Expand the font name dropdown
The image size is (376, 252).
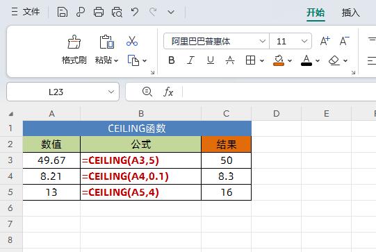pos(262,41)
